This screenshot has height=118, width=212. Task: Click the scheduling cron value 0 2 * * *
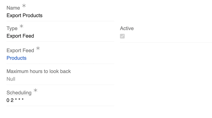pyautogui.click(x=15, y=100)
